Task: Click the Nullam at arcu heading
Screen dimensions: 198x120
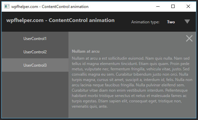Action: click(x=85, y=51)
